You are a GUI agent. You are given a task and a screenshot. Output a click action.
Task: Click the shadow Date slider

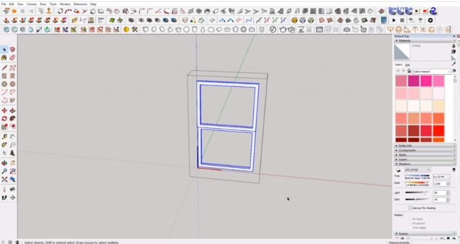pos(417,184)
